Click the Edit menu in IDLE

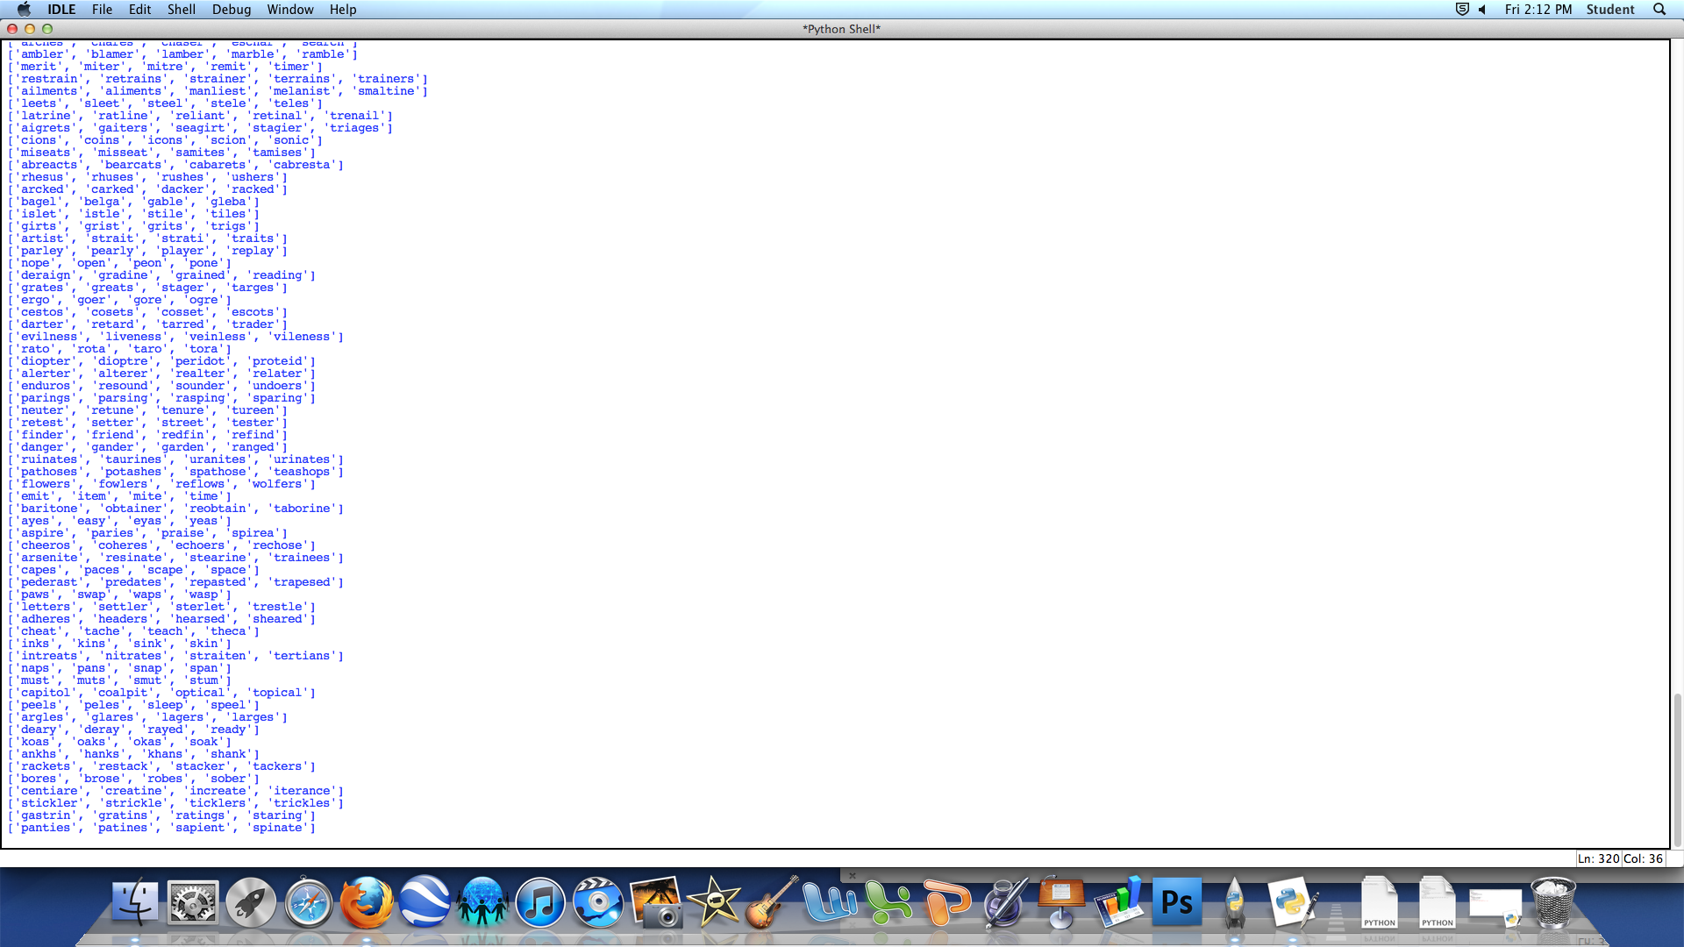[x=138, y=10]
